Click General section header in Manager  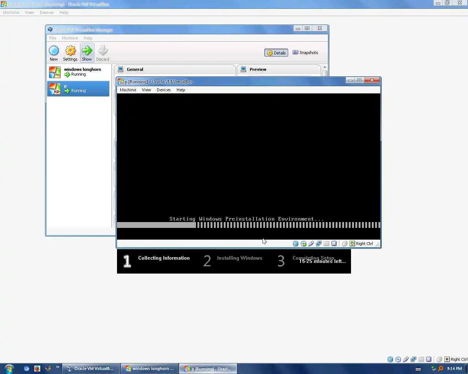pyautogui.click(x=175, y=69)
